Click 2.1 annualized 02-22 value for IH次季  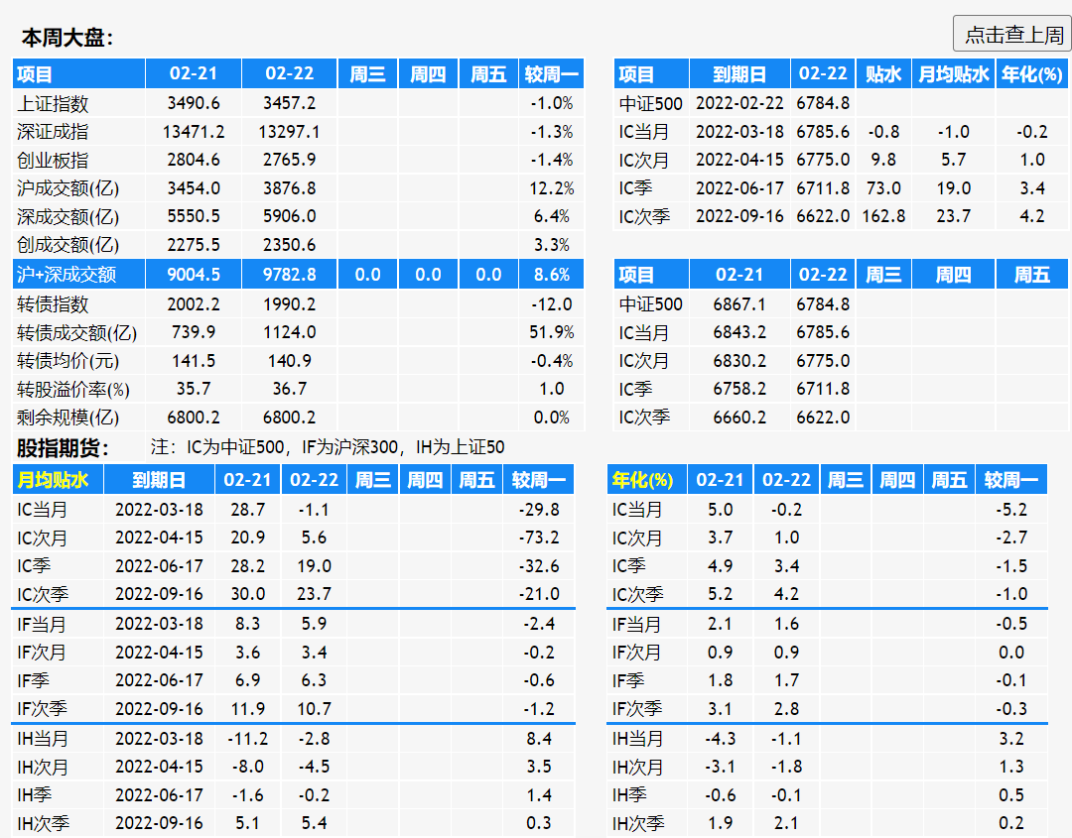(786, 823)
